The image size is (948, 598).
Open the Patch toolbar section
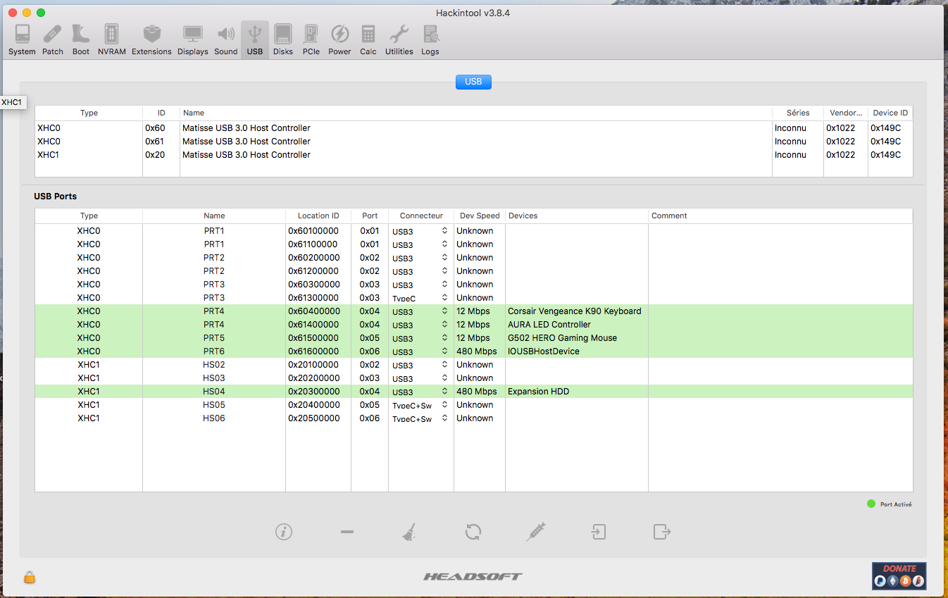tap(53, 39)
